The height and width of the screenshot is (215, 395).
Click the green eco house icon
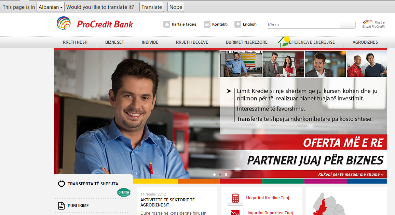coord(283,42)
